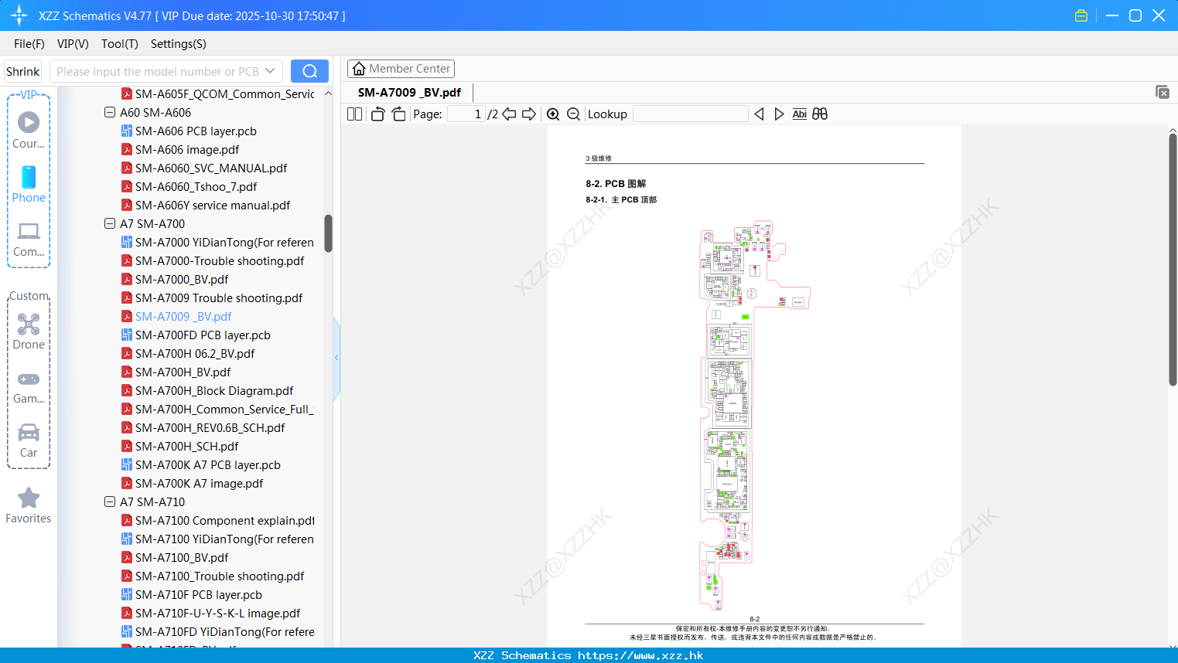Open SM-A7100 Component explain.pdf
The height and width of the screenshot is (663, 1178).
224,520
